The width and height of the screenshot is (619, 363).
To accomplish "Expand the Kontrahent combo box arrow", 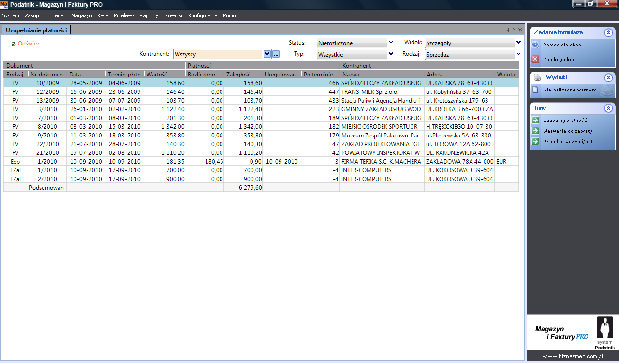I will [267, 54].
